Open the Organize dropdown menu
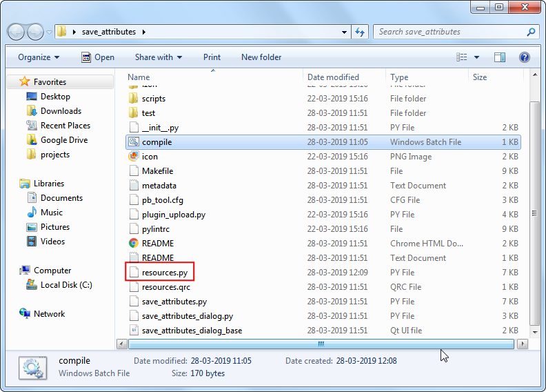 [39, 57]
